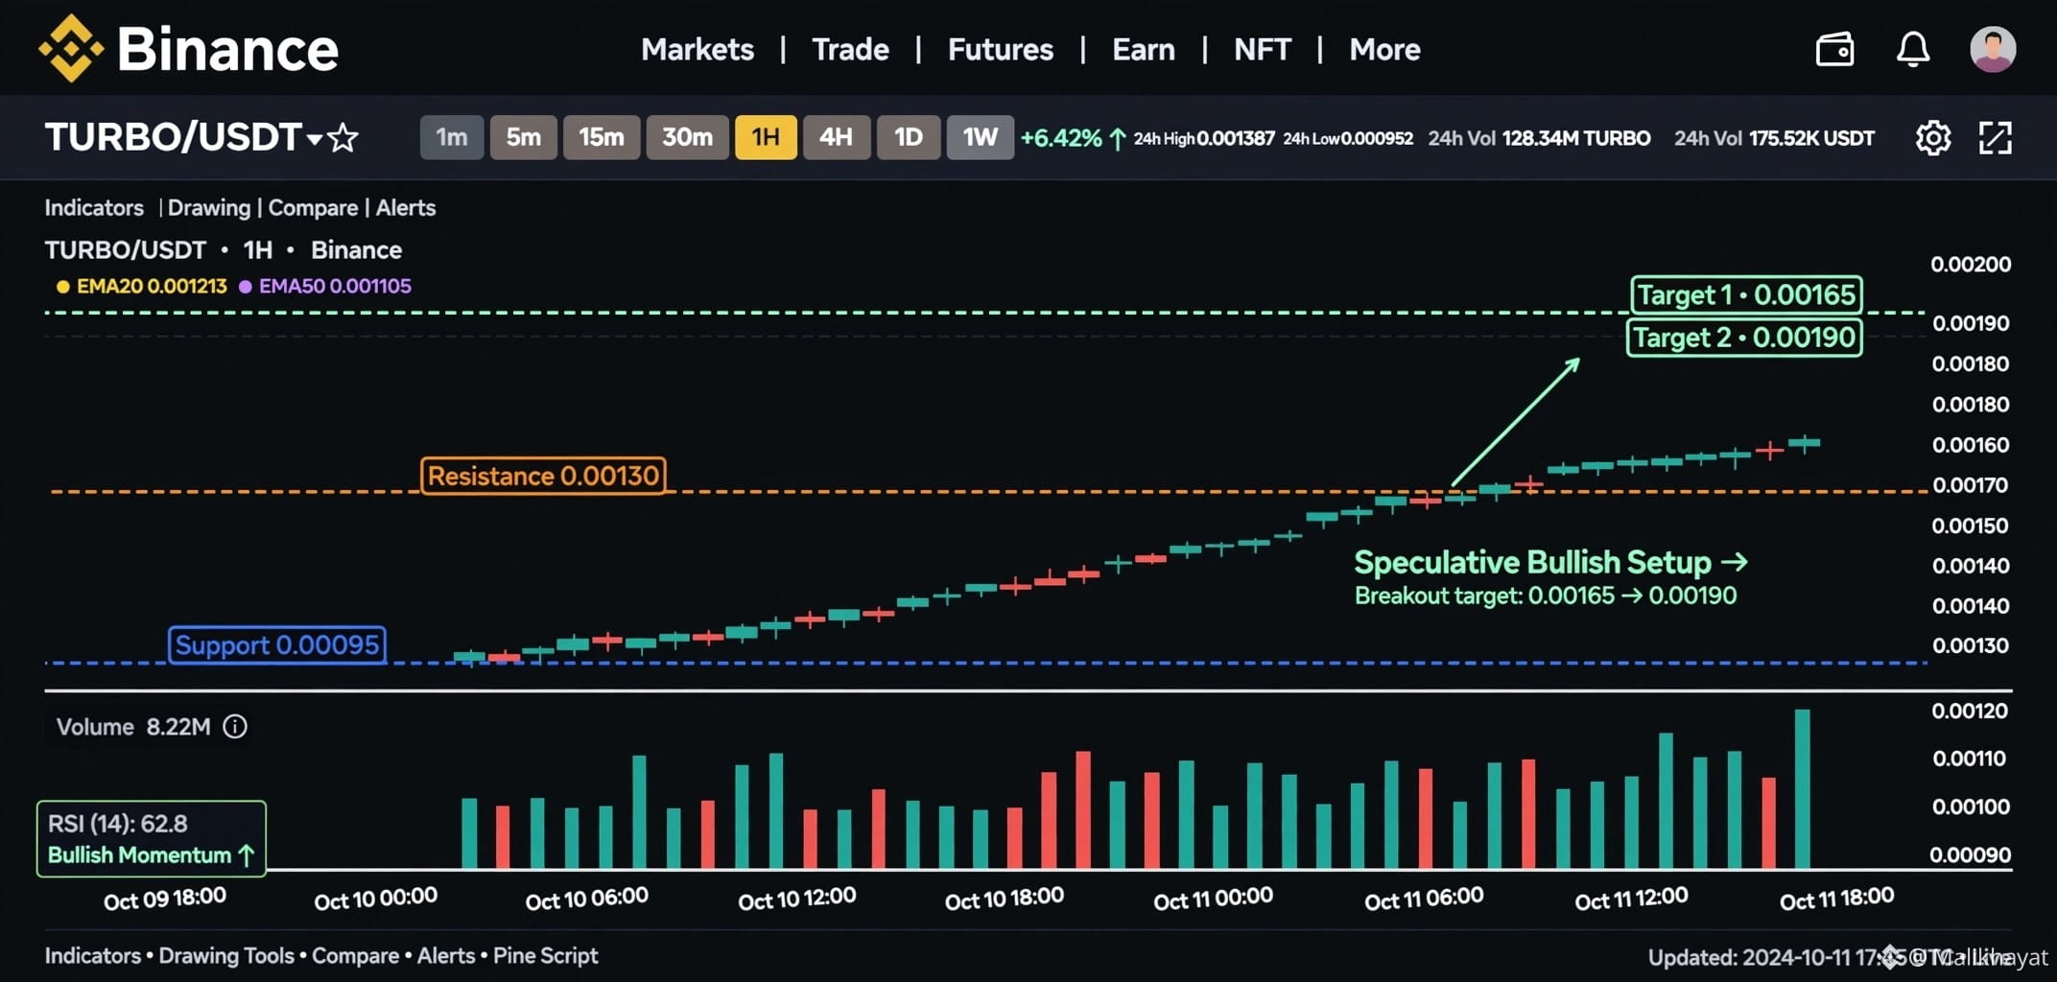Click Alerts in the footer bar

point(446,955)
